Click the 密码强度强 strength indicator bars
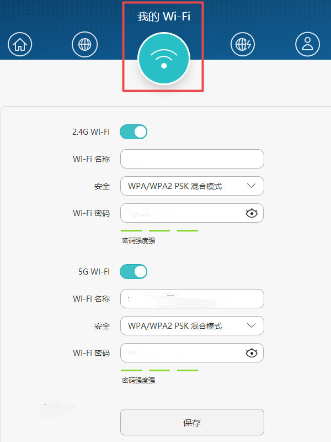 point(159,230)
